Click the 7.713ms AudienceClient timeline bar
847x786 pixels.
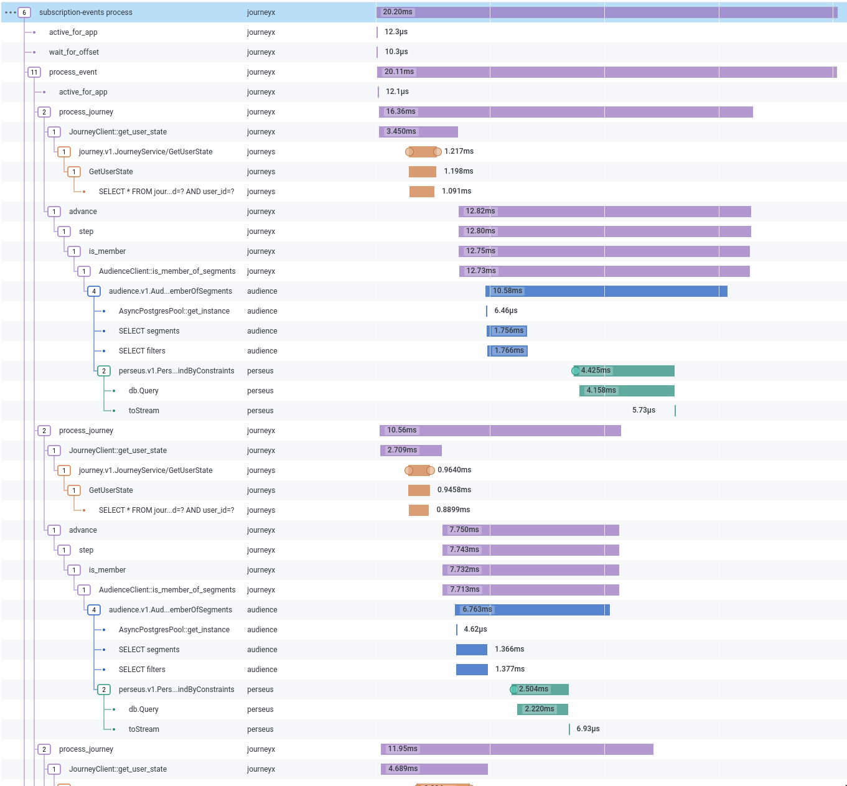[x=531, y=590]
